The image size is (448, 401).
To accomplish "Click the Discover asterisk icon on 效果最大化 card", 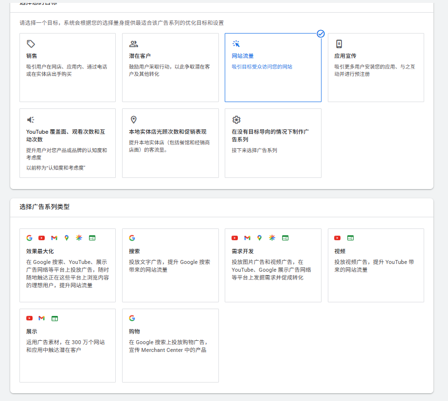I will 79,238.
